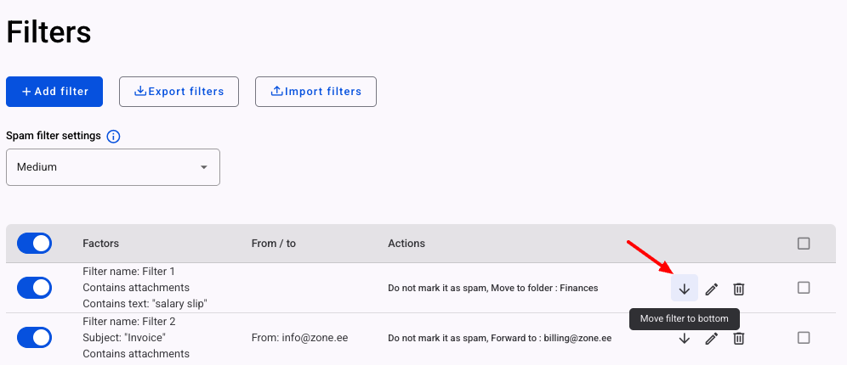Click the Import filters button
This screenshot has width=847, height=365.
click(x=315, y=92)
